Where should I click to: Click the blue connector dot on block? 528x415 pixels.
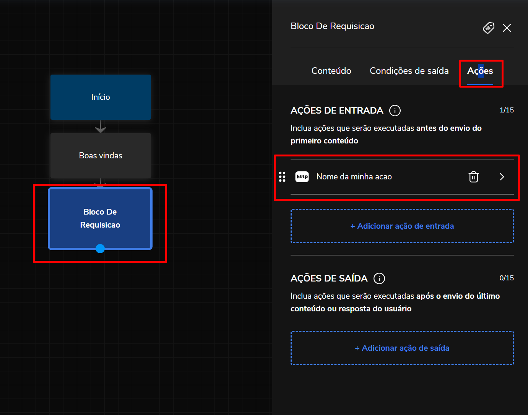point(100,249)
